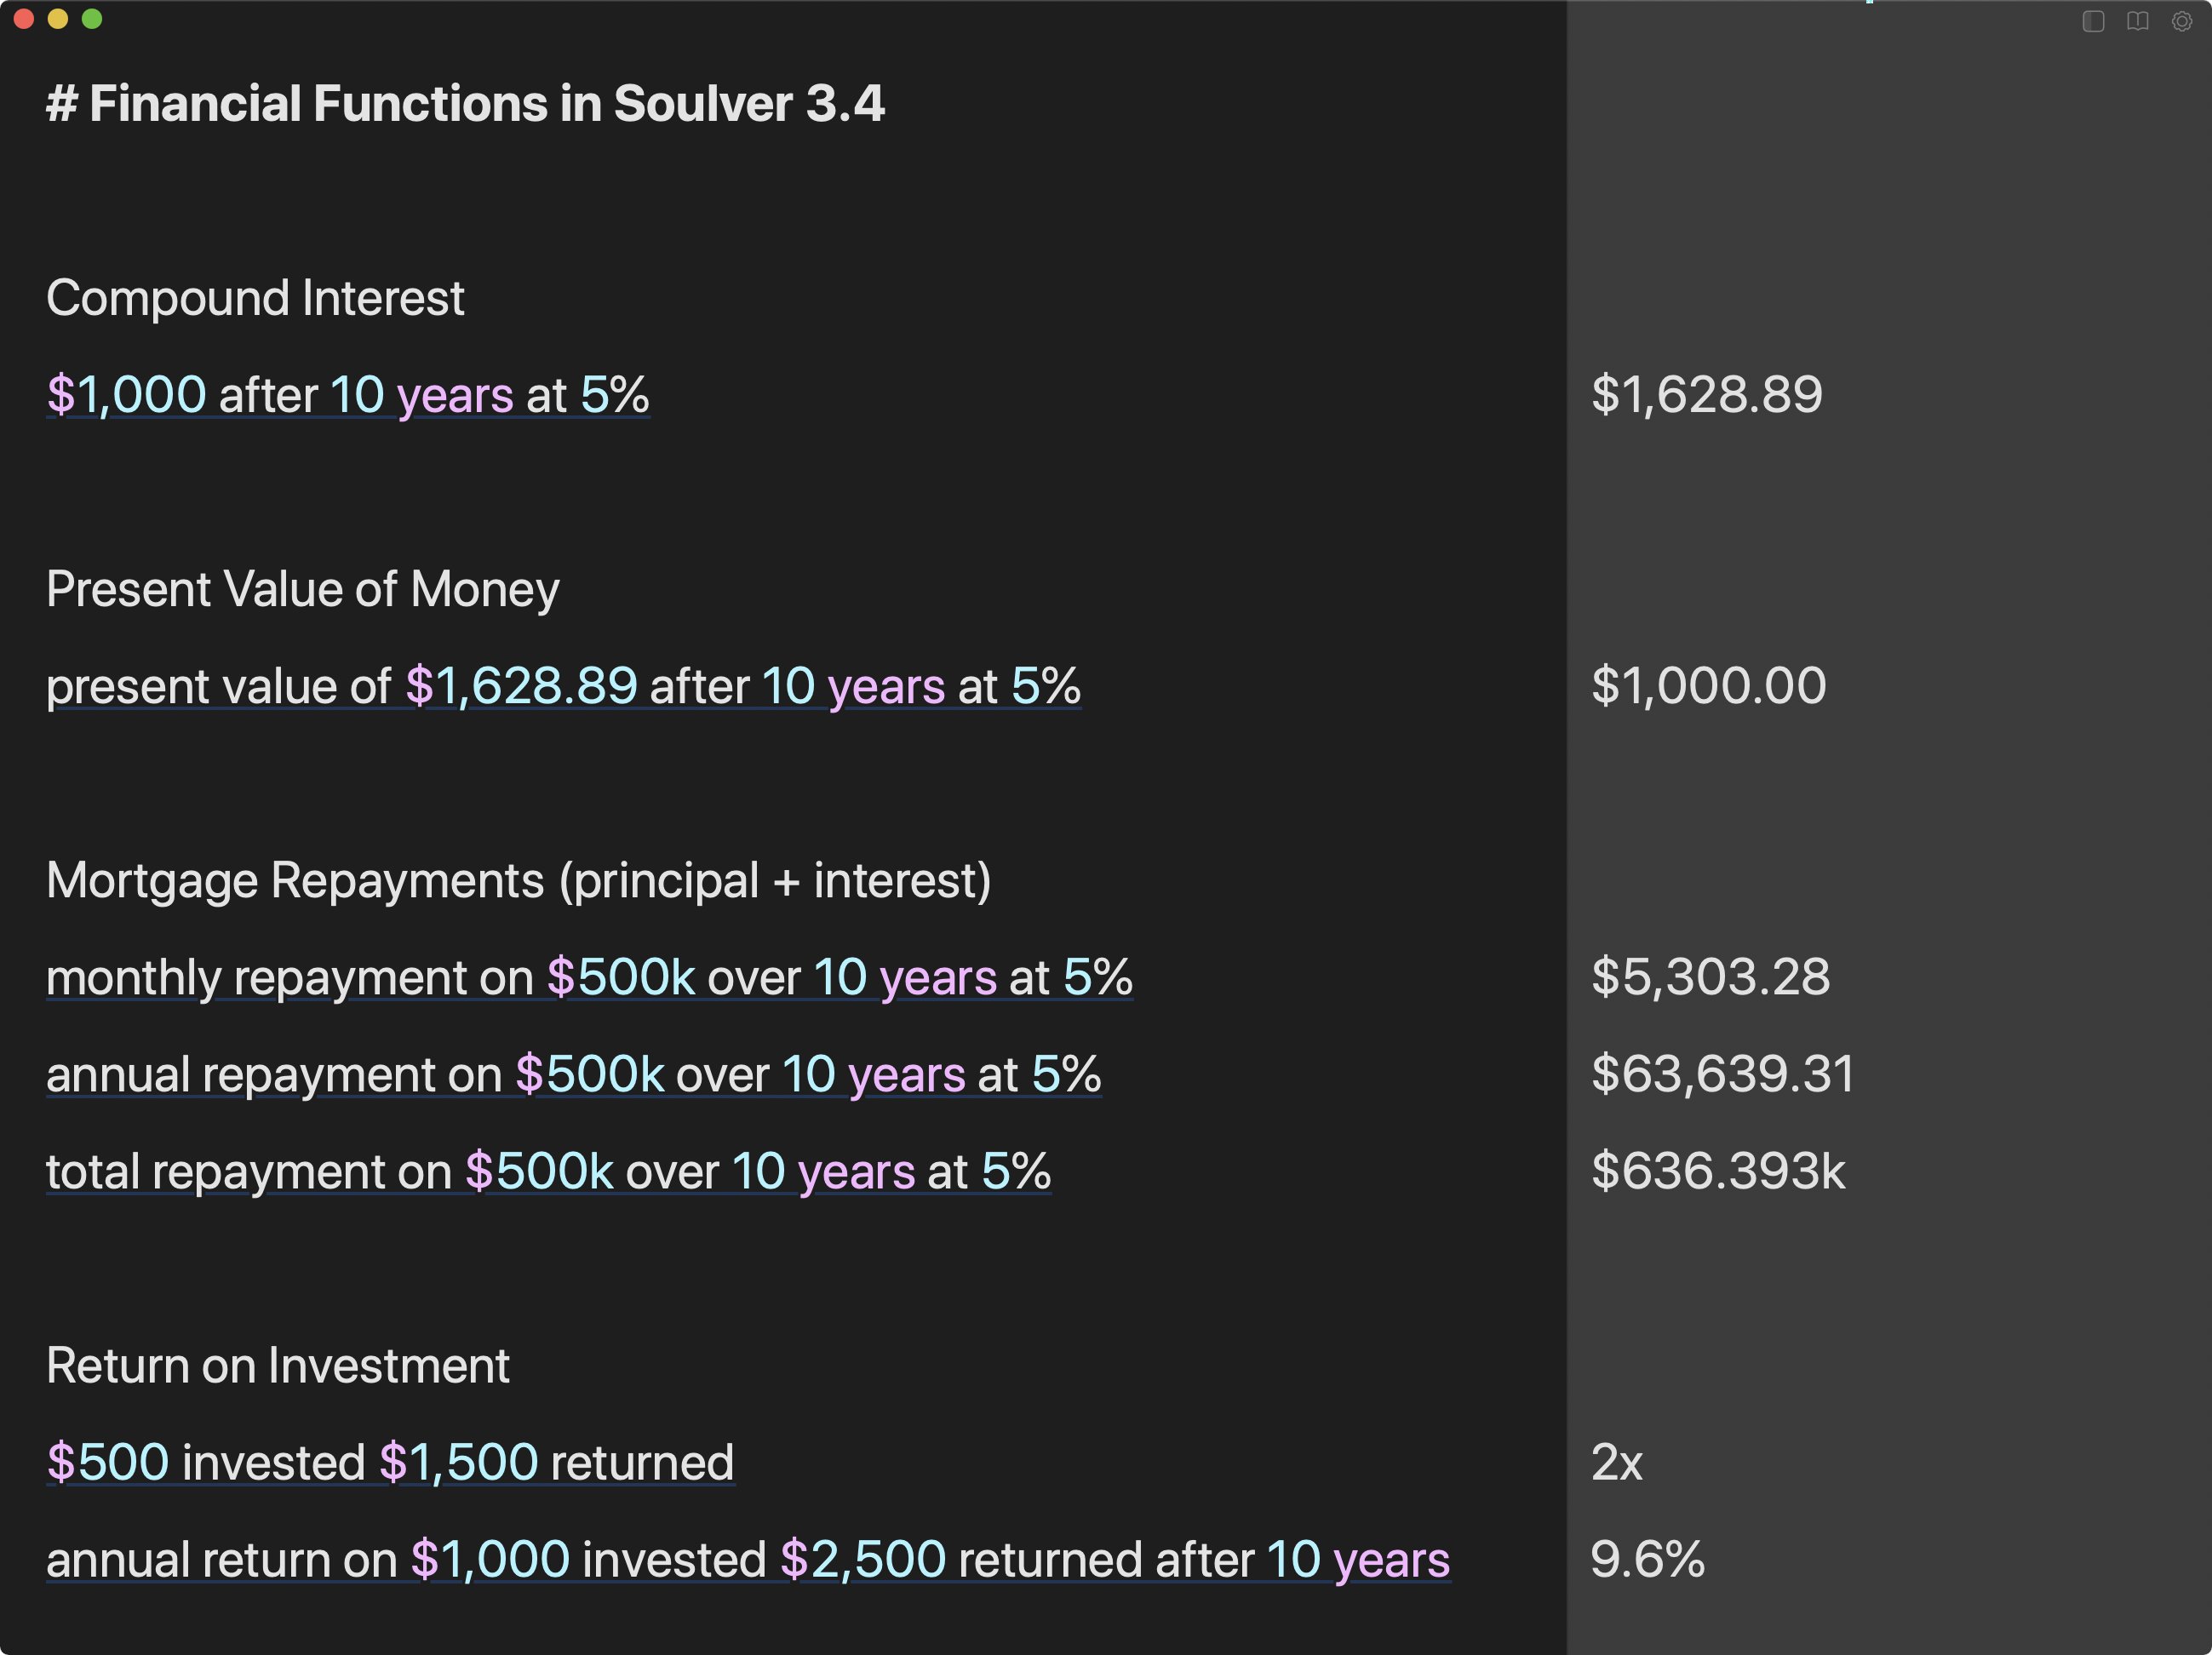
Task: Click the 'present value of $1,628.89' line
Action: click(x=564, y=686)
